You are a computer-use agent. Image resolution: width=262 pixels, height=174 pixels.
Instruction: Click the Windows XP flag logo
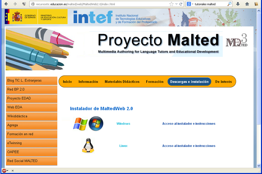[80, 124]
